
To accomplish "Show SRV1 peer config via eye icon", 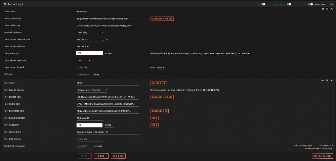I will (323, 80).
